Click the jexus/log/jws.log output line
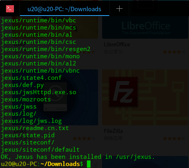Screen dimensions: 189x168 pyautogui.click(x=31, y=121)
